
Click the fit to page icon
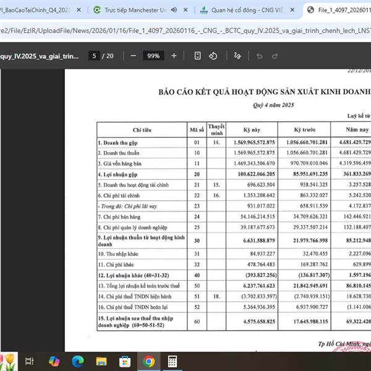(x=197, y=56)
